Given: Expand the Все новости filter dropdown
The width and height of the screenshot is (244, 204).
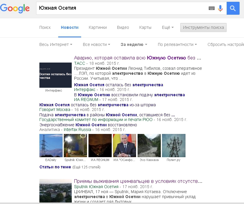Looking at the screenshot, I should 96,44.
